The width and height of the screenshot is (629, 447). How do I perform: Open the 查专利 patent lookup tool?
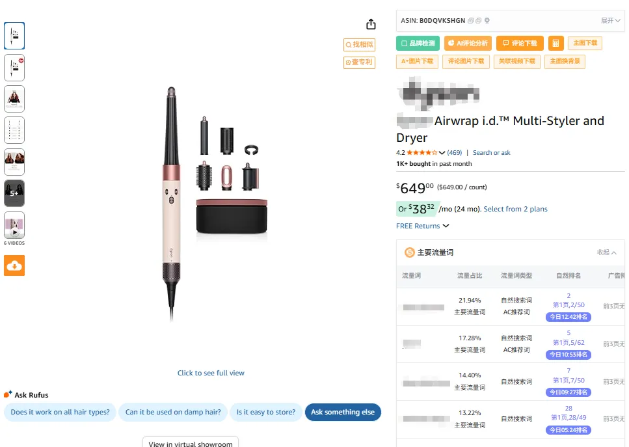[x=358, y=62]
